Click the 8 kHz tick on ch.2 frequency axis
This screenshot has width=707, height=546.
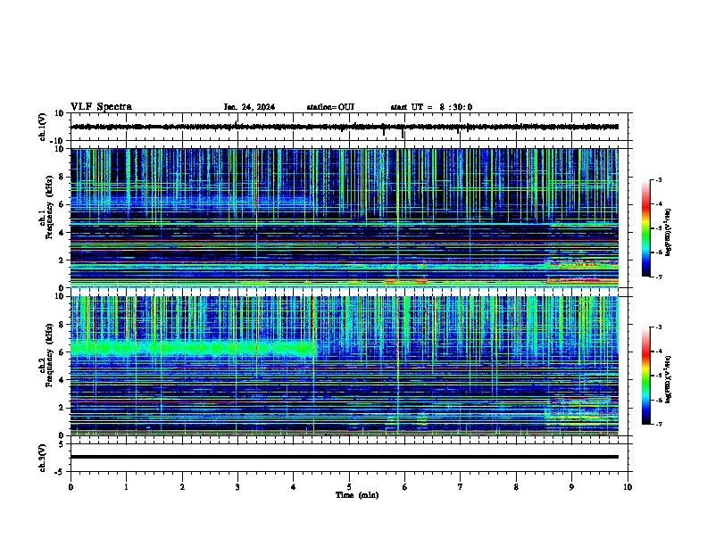click(62, 325)
